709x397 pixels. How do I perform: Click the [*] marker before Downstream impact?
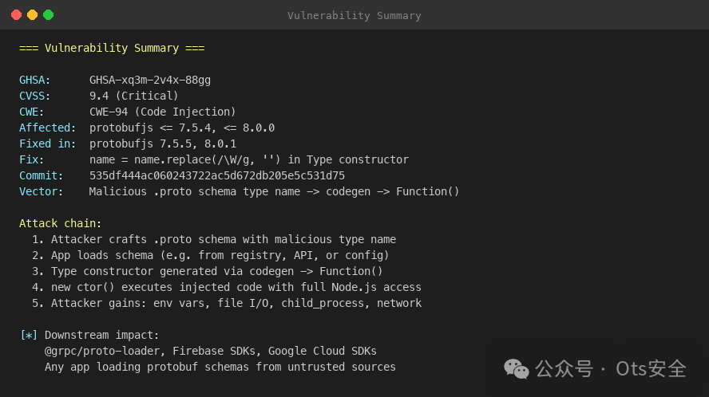click(x=29, y=335)
